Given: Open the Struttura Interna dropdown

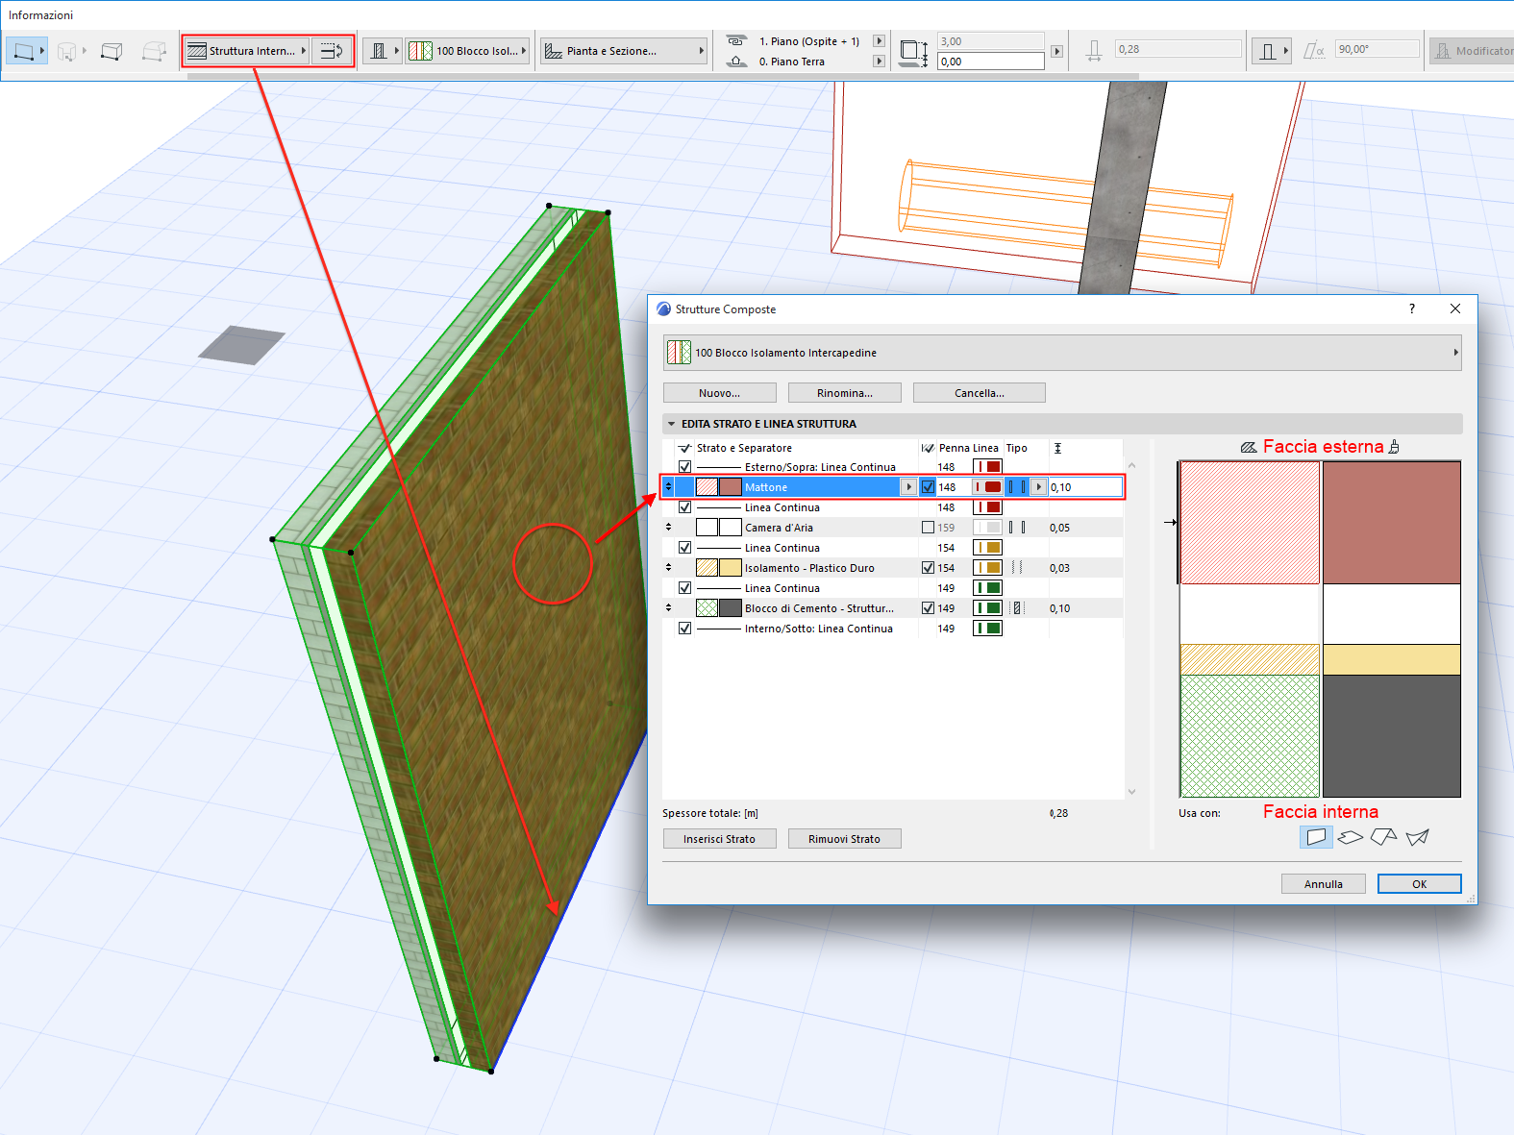Looking at the screenshot, I should click(x=247, y=51).
